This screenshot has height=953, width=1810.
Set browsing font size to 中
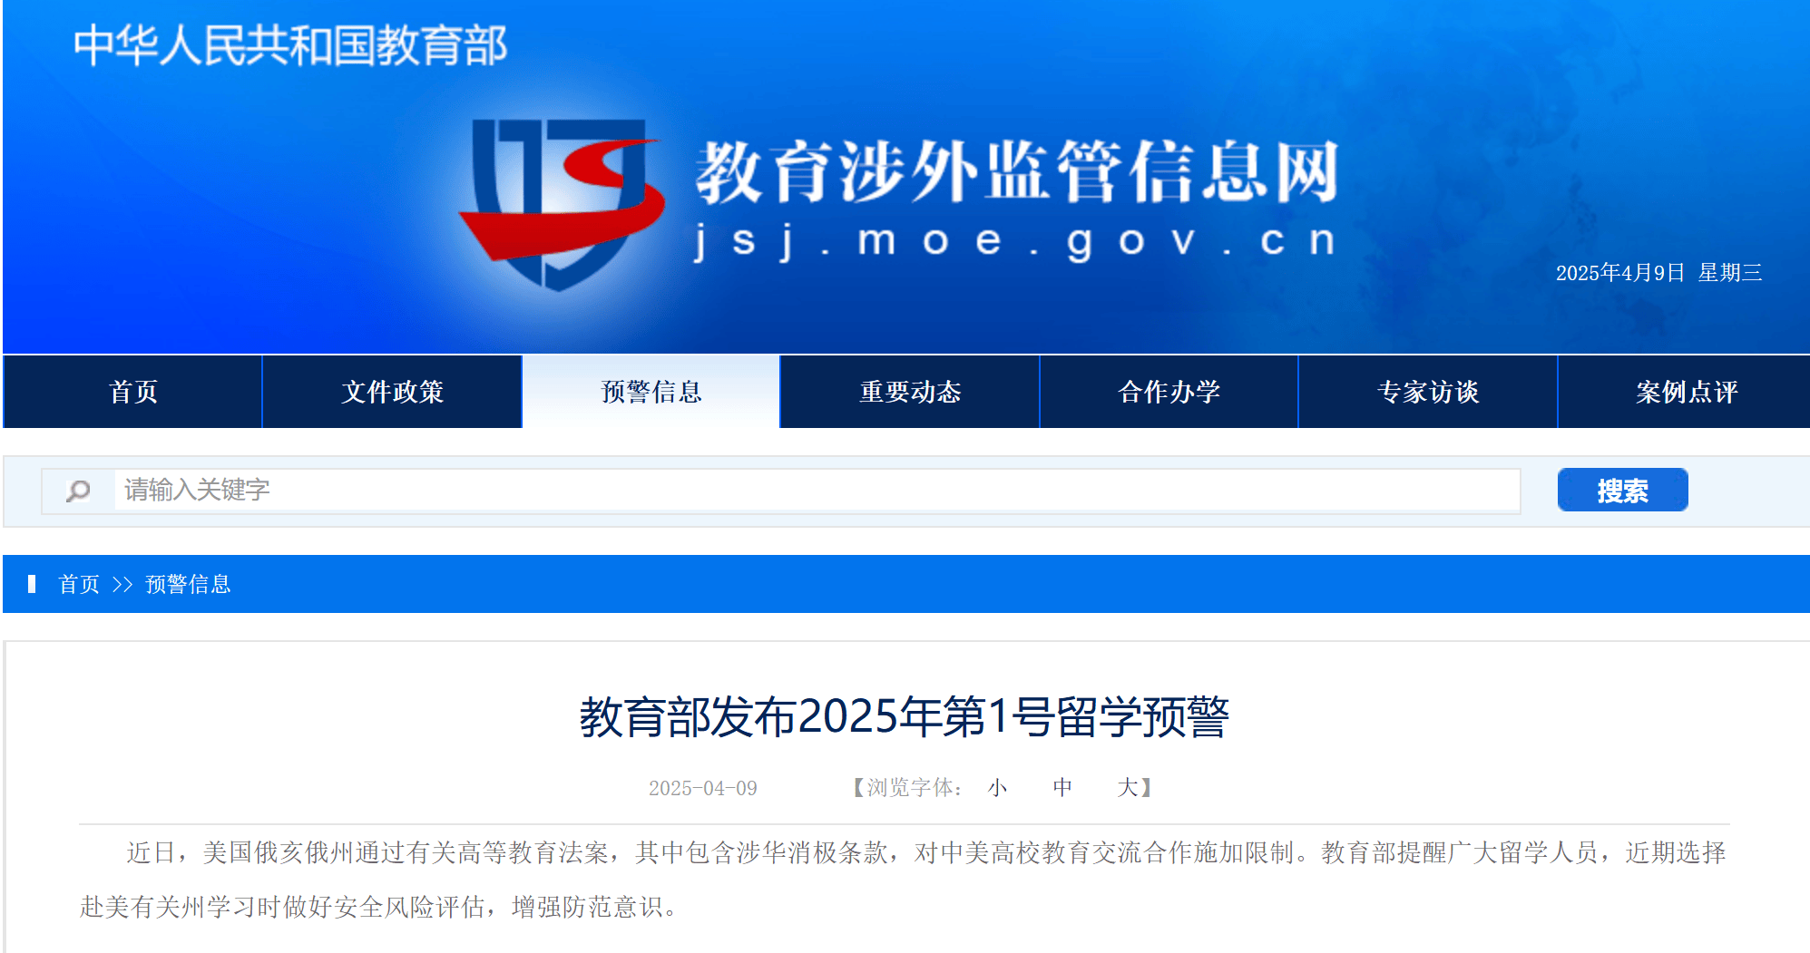(x=1062, y=787)
